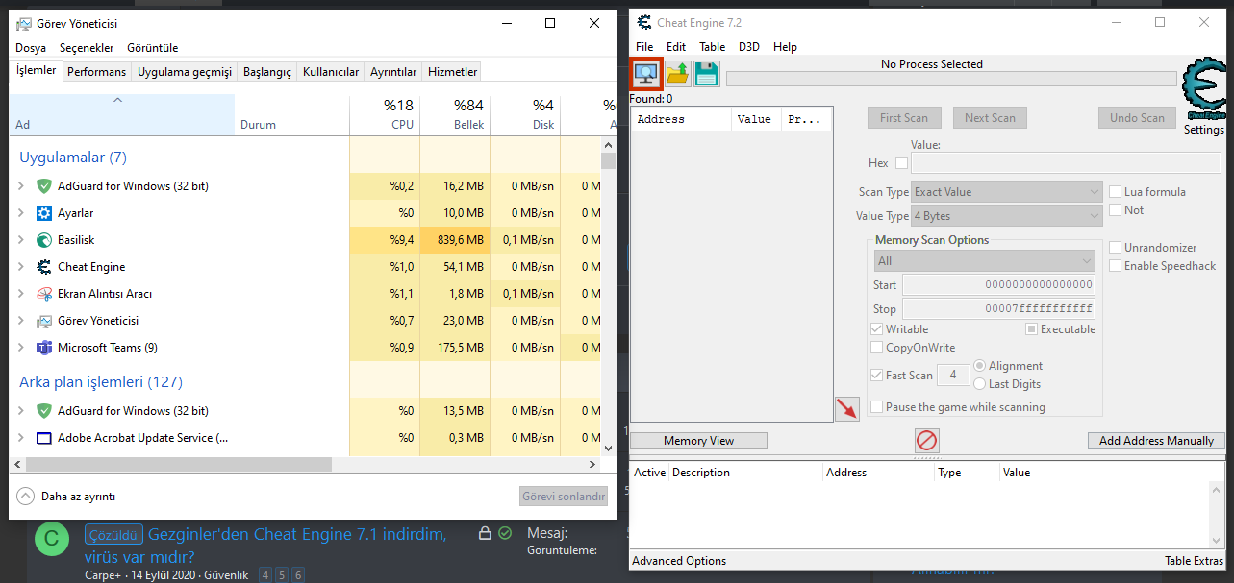Select the Alignment radio button
Screen dimensions: 1234x583
coord(979,366)
